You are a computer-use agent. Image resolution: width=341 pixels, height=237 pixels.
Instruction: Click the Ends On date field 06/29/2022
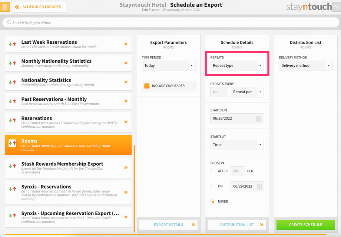click(x=247, y=186)
